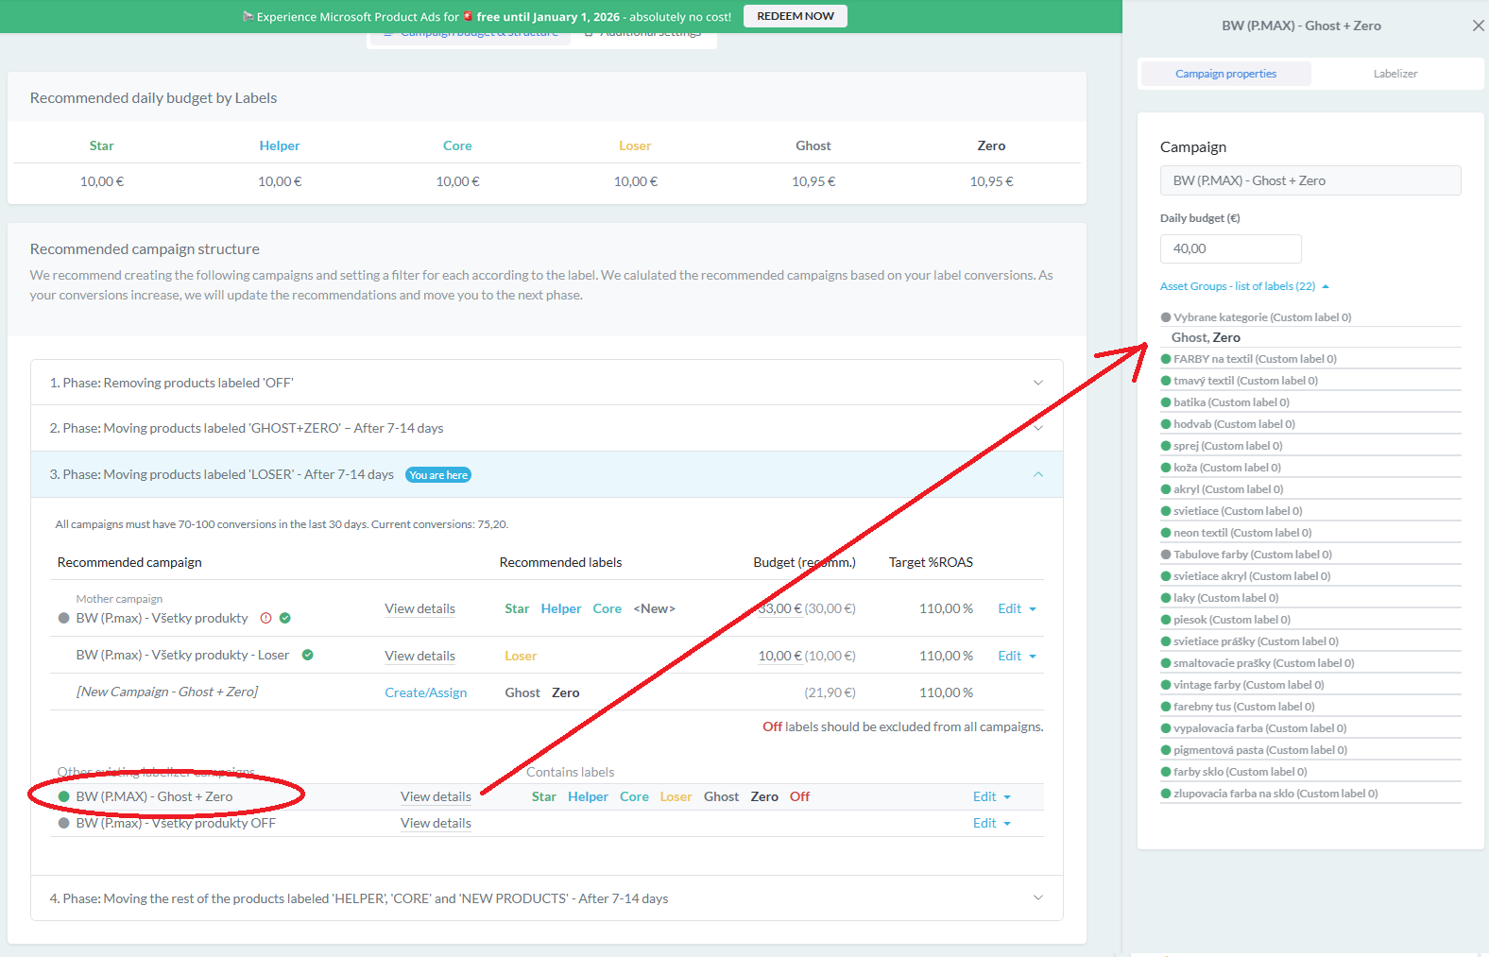Viewport: 1489px width, 957px height.
Task: Switch to the Labelizer tab
Action: coord(1395,74)
